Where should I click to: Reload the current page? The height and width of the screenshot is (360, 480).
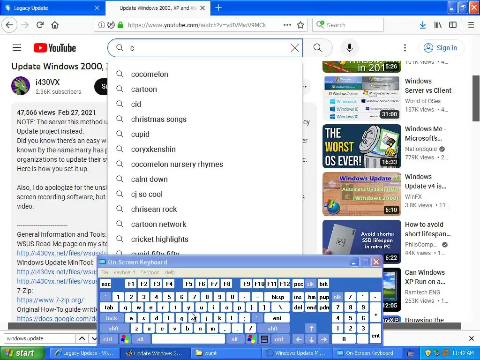tap(40, 25)
